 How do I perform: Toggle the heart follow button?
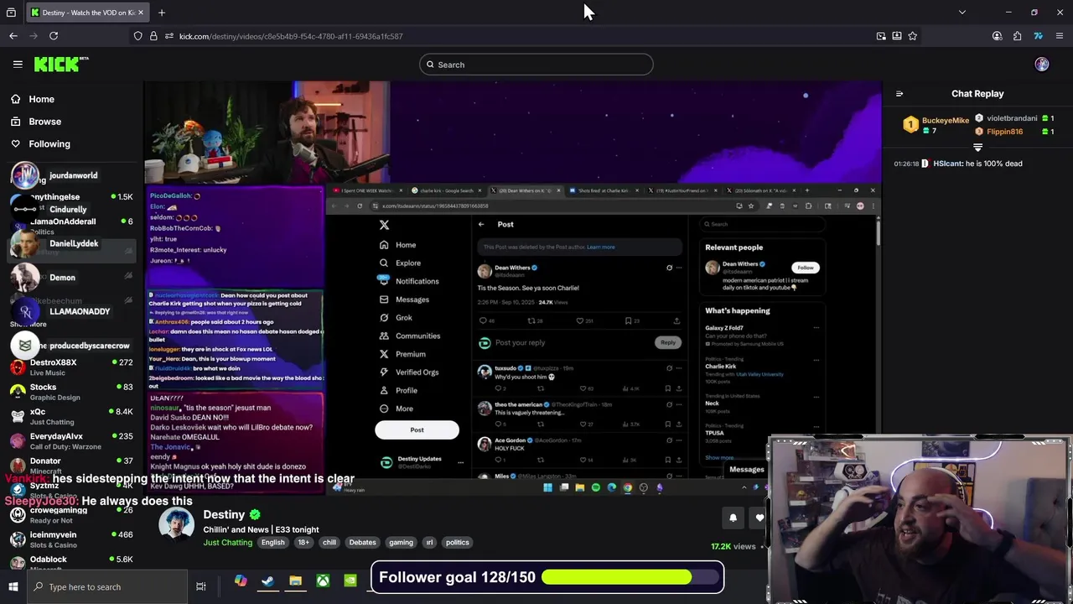759,518
